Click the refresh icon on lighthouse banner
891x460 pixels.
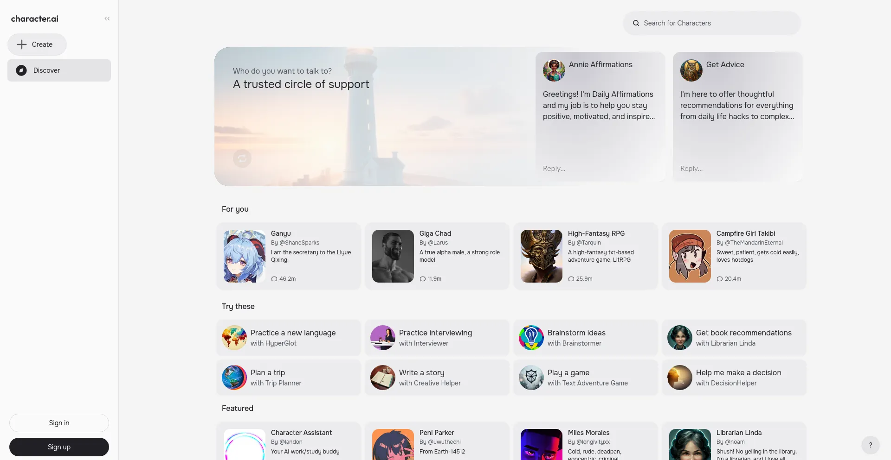pyautogui.click(x=242, y=158)
